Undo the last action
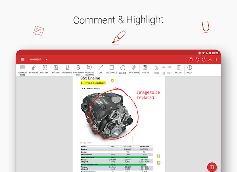 click(x=197, y=59)
